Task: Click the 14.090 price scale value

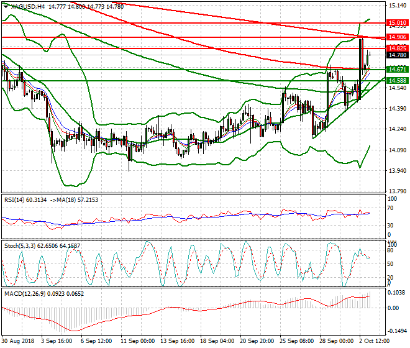Action: 398,150
